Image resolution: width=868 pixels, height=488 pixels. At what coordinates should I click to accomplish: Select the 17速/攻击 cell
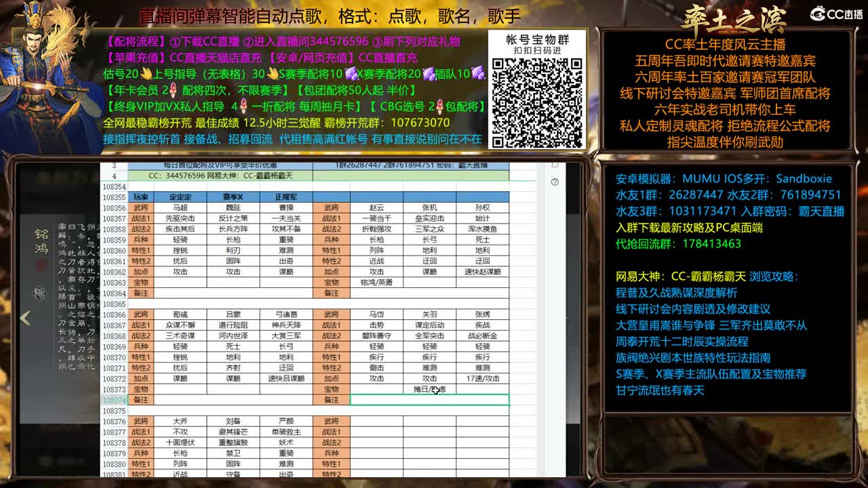click(483, 378)
